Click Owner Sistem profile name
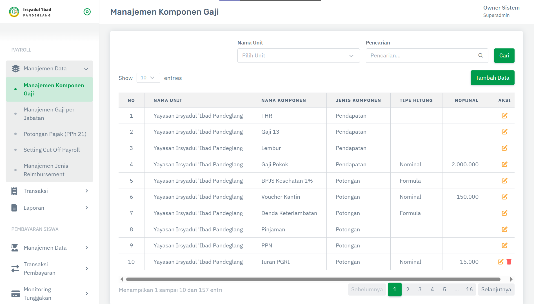 pos(501,8)
